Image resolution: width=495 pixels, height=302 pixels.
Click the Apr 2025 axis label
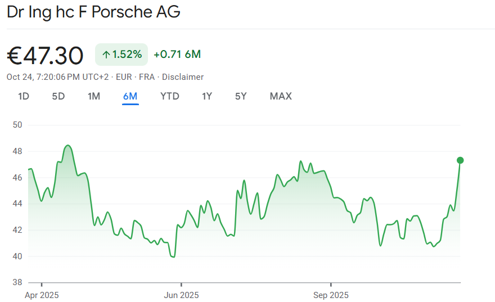coord(42,295)
